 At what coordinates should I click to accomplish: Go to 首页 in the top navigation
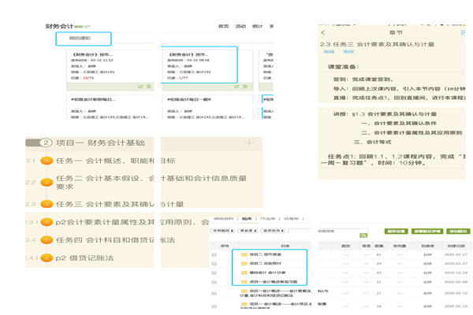[x=223, y=26]
